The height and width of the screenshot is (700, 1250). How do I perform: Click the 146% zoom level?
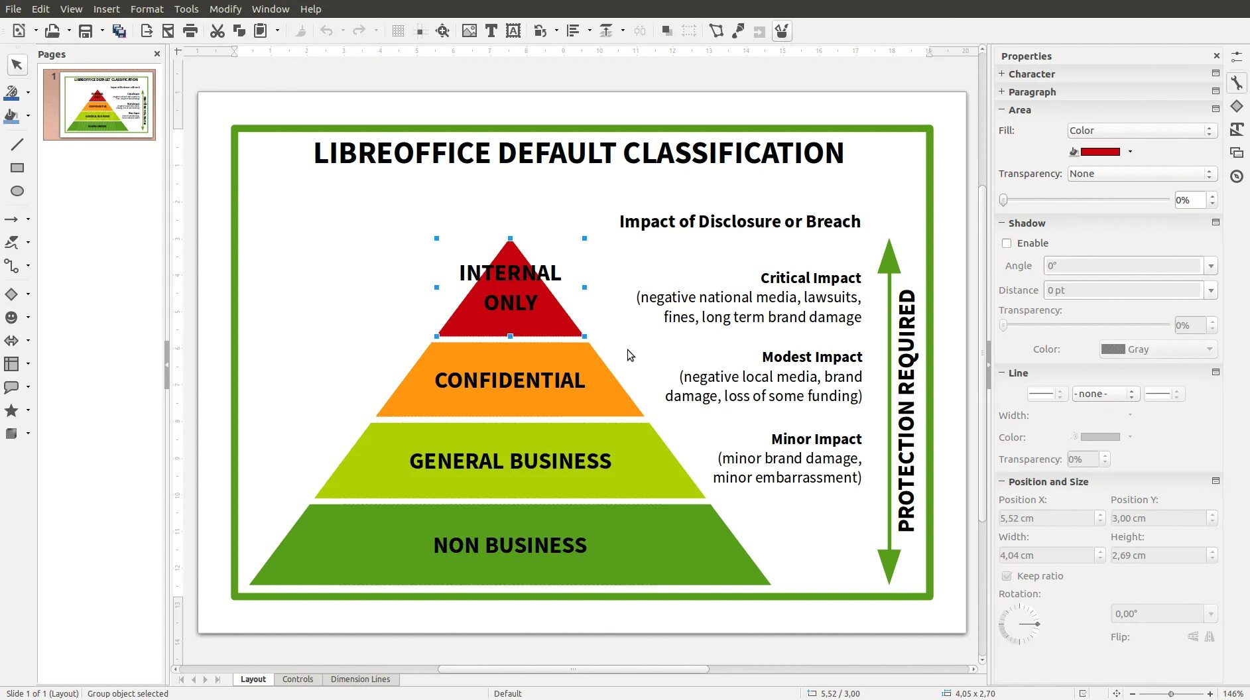tap(1233, 693)
